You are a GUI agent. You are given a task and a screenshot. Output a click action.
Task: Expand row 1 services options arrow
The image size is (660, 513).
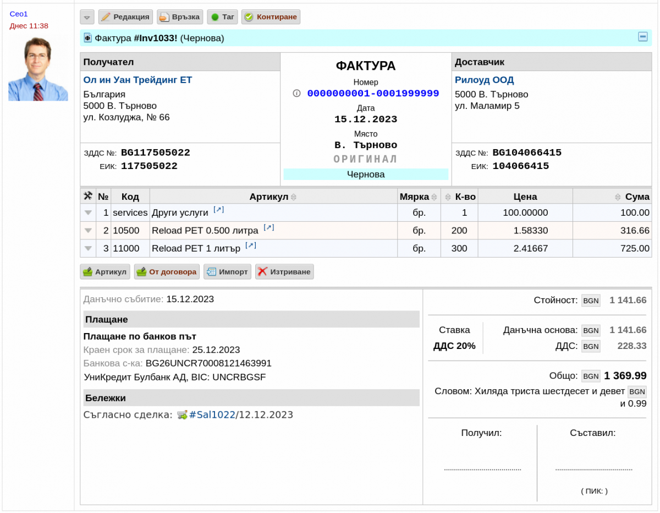coord(88,213)
